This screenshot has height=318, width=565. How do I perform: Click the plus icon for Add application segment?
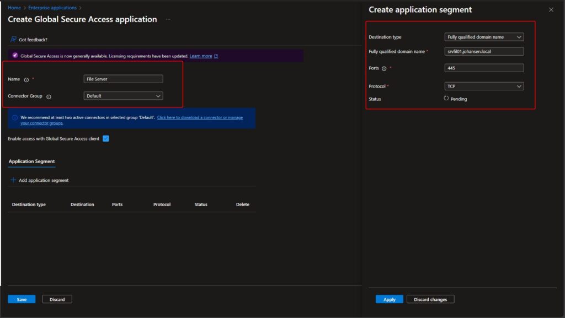13,180
